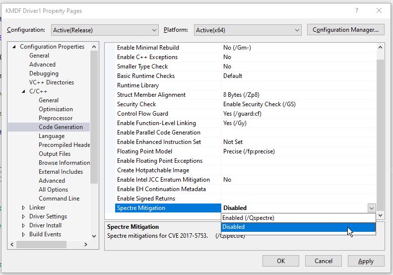
Task: Choose Enabled (/Qspectre) from dropdown list
Action: (298, 218)
